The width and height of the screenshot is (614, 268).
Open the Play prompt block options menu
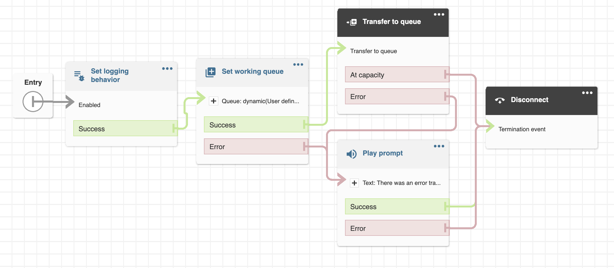439,146
